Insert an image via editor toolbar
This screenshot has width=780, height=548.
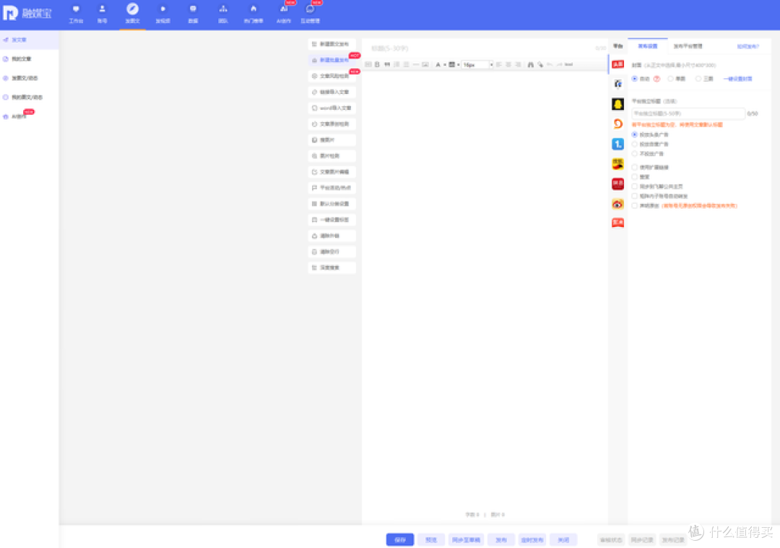tap(425, 65)
